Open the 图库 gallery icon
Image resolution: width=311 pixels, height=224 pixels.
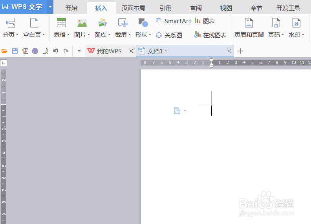pyautogui.click(x=102, y=23)
